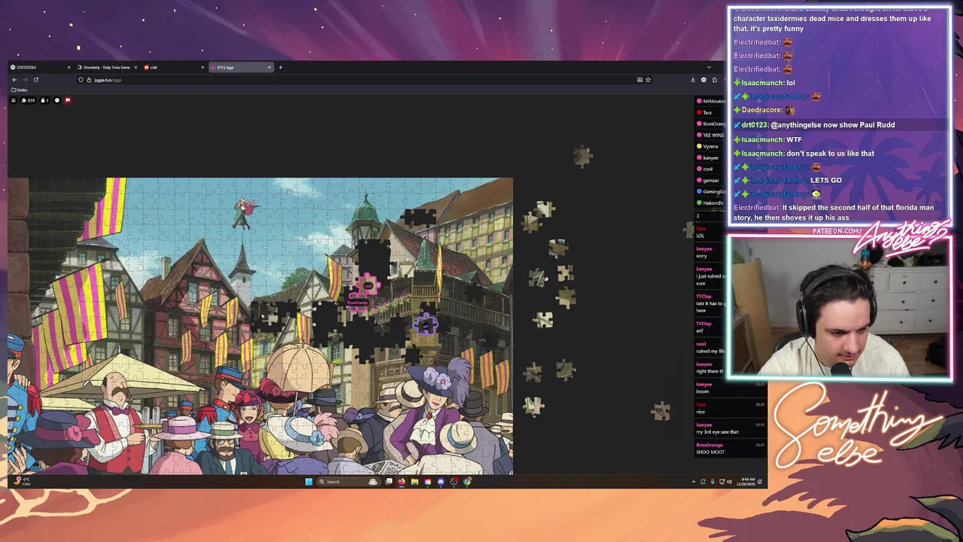This screenshot has width=963, height=542.
Task: Open the weather widget on taskbar
Action: click(x=23, y=482)
